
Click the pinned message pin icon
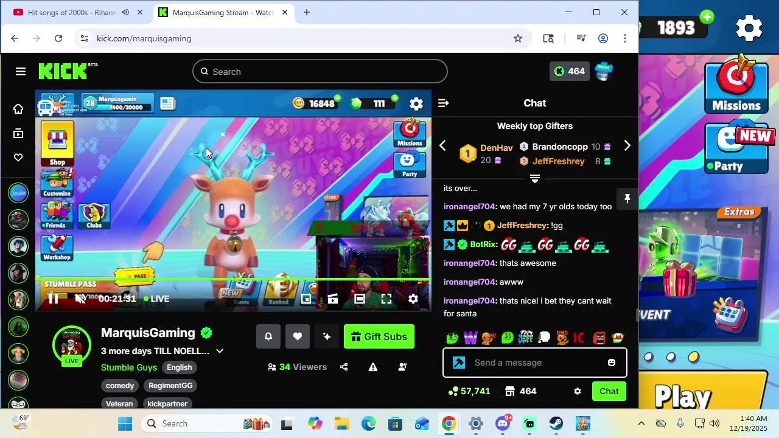tap(627, 198)
